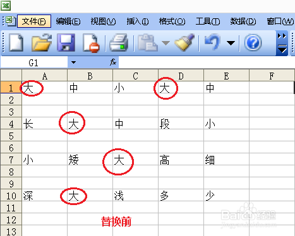The image size is (295, 236).
Task: Click cell E10 containing 少
Action: point(226,196)
